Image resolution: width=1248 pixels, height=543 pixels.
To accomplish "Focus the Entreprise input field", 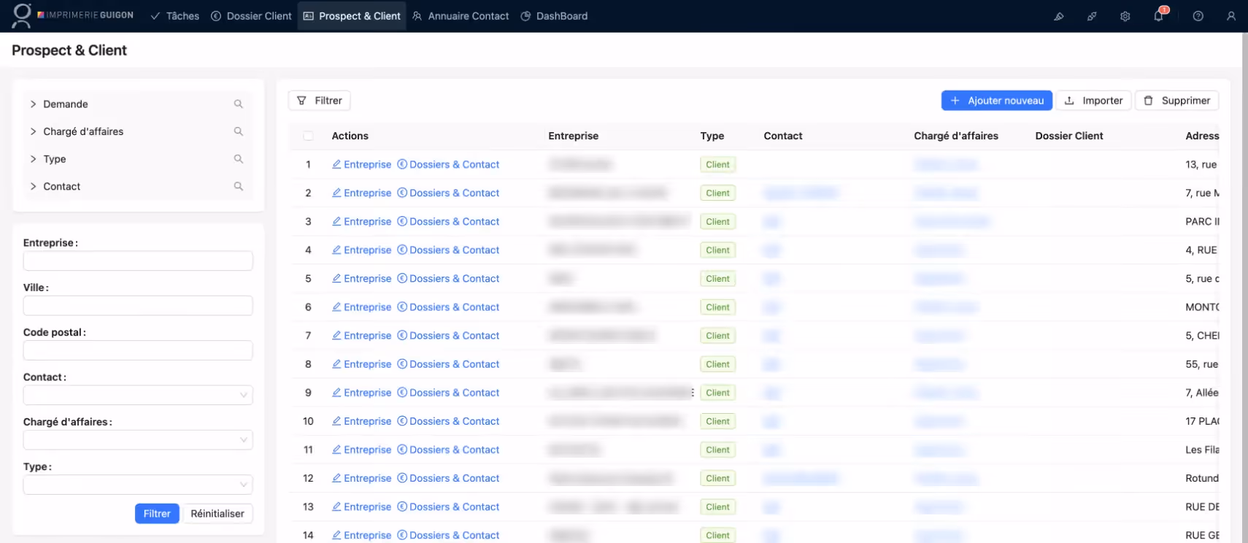I will click(x=138, y=261).
